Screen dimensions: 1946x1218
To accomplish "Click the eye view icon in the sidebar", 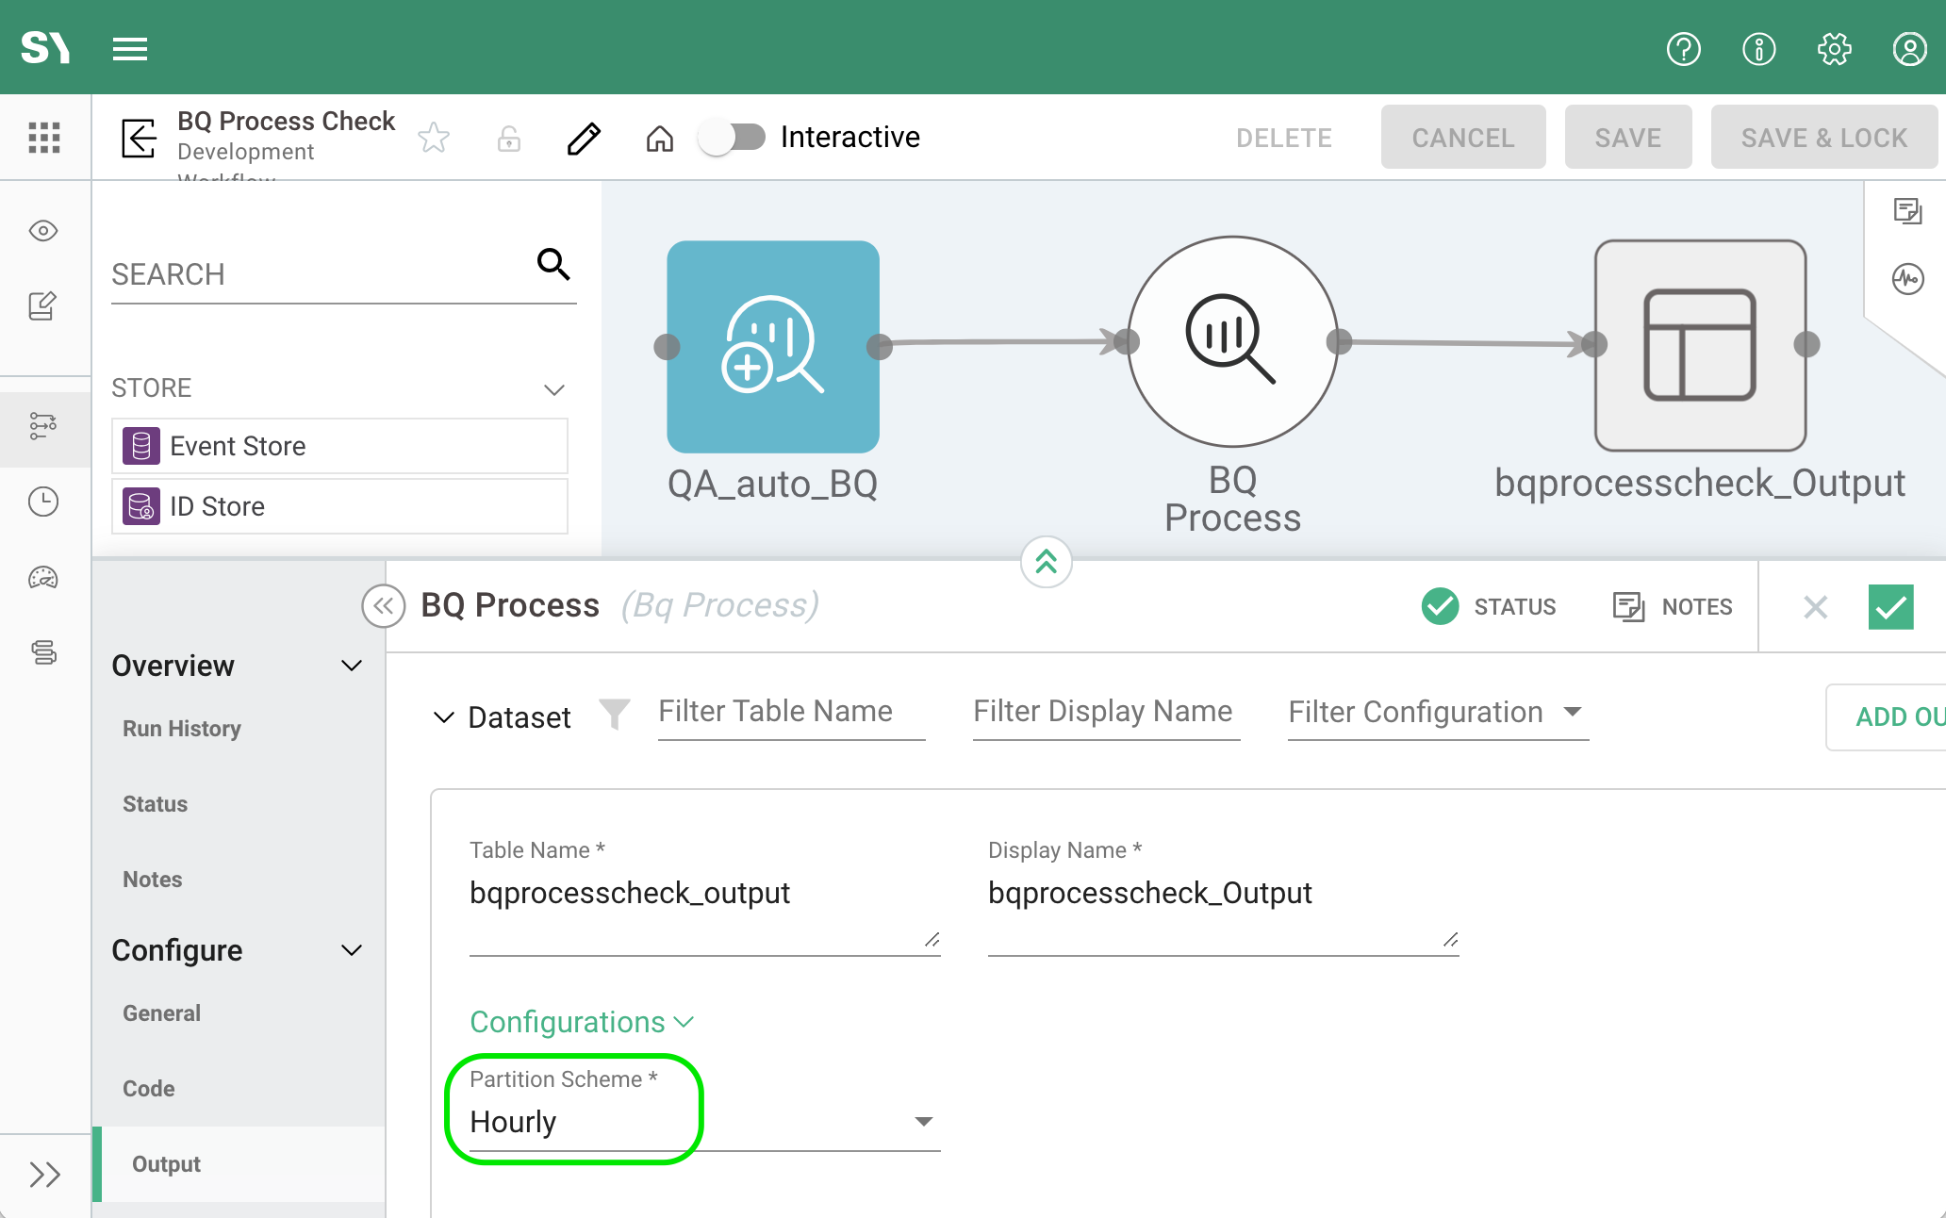I will coord(43,231).
